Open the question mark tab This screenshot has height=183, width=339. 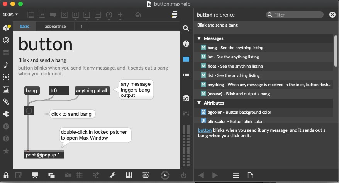coord(81,26)
